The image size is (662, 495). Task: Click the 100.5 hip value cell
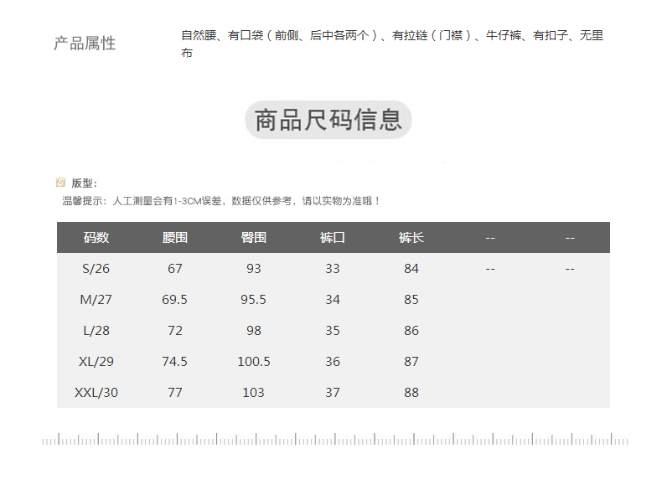click(254, 362)
